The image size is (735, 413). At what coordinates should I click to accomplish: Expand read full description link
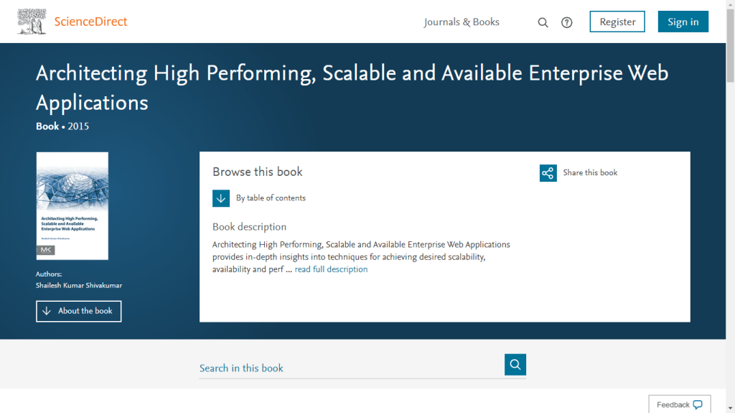331,269
